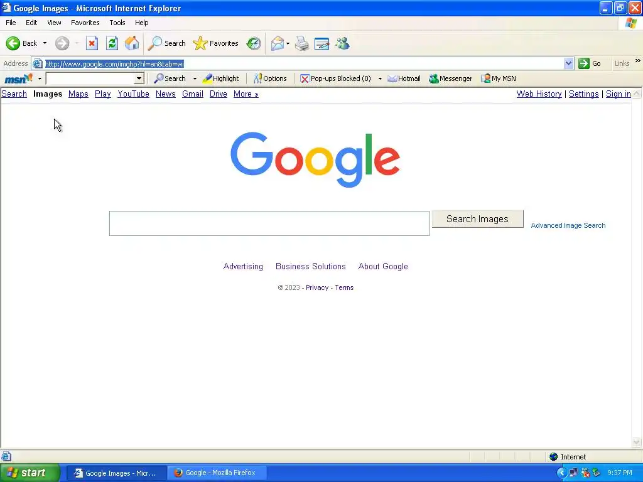The height and width of the screenshot is (482, 643).
Task: Stop page loading with red X icon
Action: point(92,43)
